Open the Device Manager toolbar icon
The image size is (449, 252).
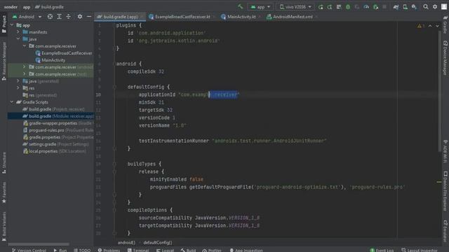pyautogui.click(x=405, y=7)
